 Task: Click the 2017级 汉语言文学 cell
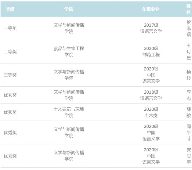(151, 28)
